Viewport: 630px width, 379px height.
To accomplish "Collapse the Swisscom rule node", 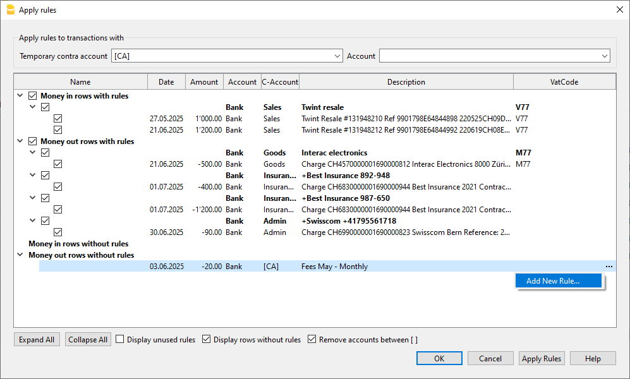I will pyautogui.click(x=33, y=221).
